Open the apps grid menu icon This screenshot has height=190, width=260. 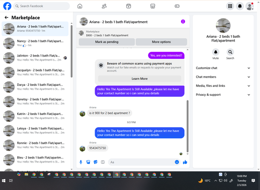point(230,6)
